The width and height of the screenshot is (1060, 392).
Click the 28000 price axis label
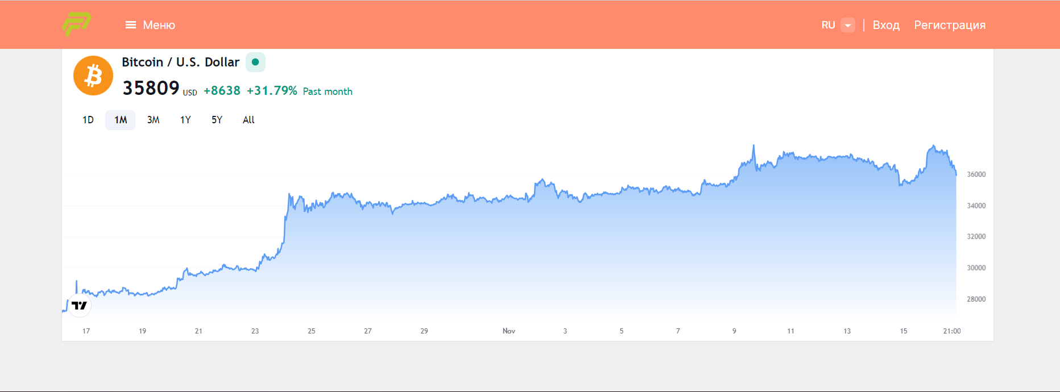point(976,299)
